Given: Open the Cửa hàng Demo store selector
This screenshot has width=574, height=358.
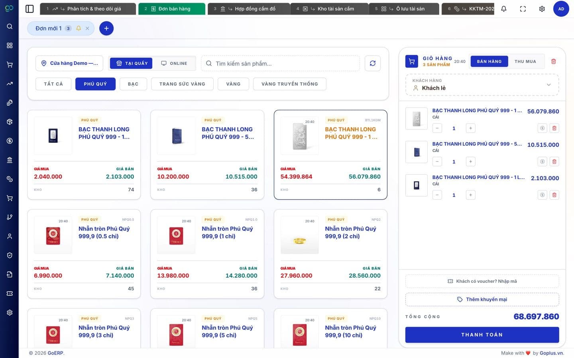Looking at the screenshot, I should (x=69, y=63).
